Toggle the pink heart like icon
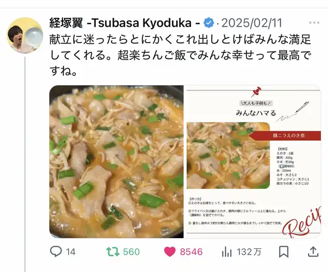 pos(170,251)
